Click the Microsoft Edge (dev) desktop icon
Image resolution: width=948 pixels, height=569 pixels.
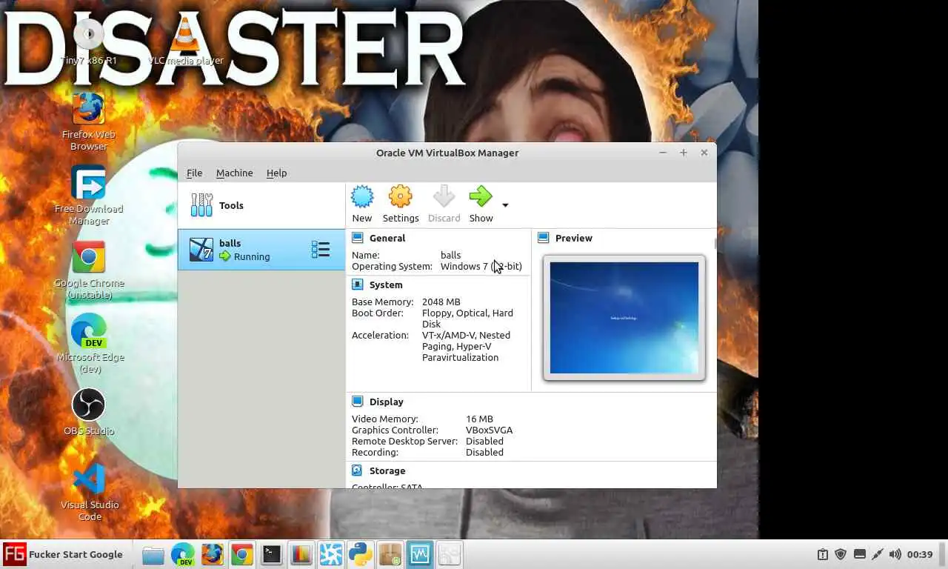pos(89,330)
